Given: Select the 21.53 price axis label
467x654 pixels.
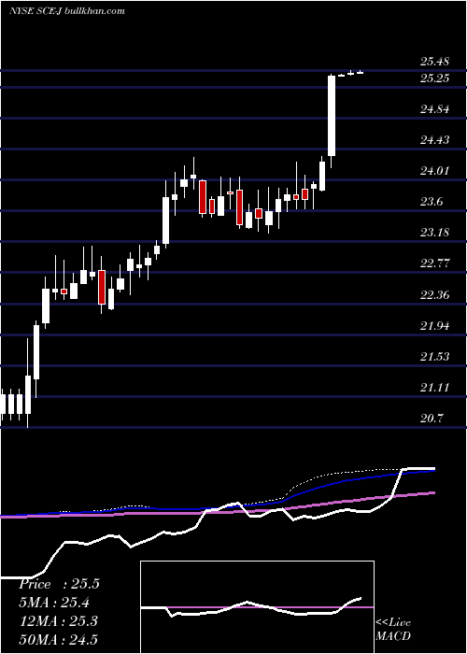Looking at the screenshot, I should click(434, 357).
